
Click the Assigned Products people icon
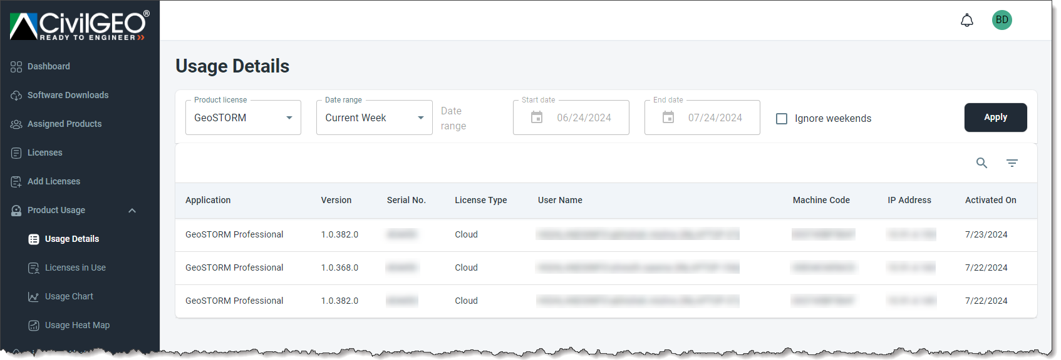point(16,124)
